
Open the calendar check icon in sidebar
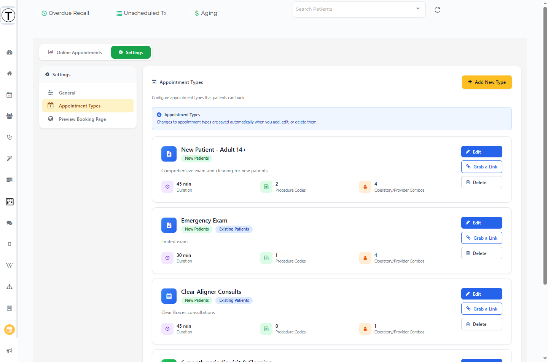[x=10, y=95]
